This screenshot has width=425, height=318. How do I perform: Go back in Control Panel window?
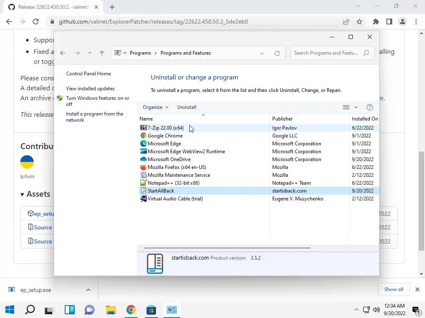(x=63, y=53)
